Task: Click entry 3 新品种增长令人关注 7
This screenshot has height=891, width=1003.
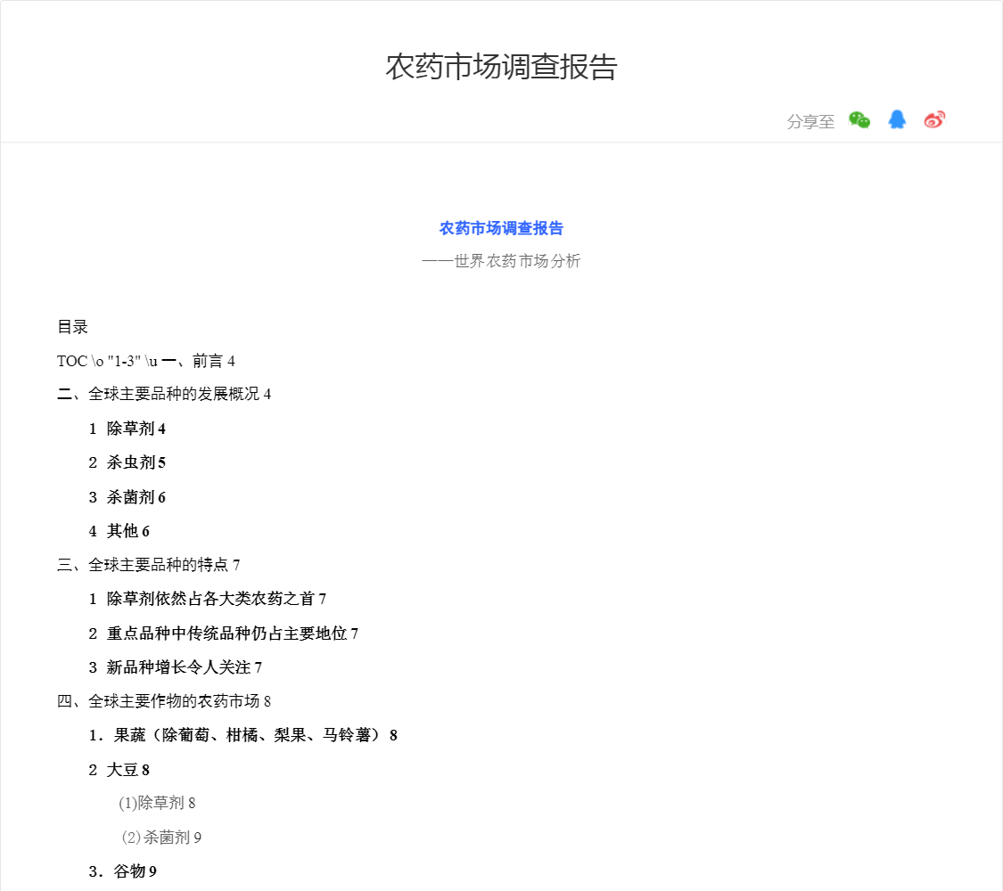Action: pos(176,668)
